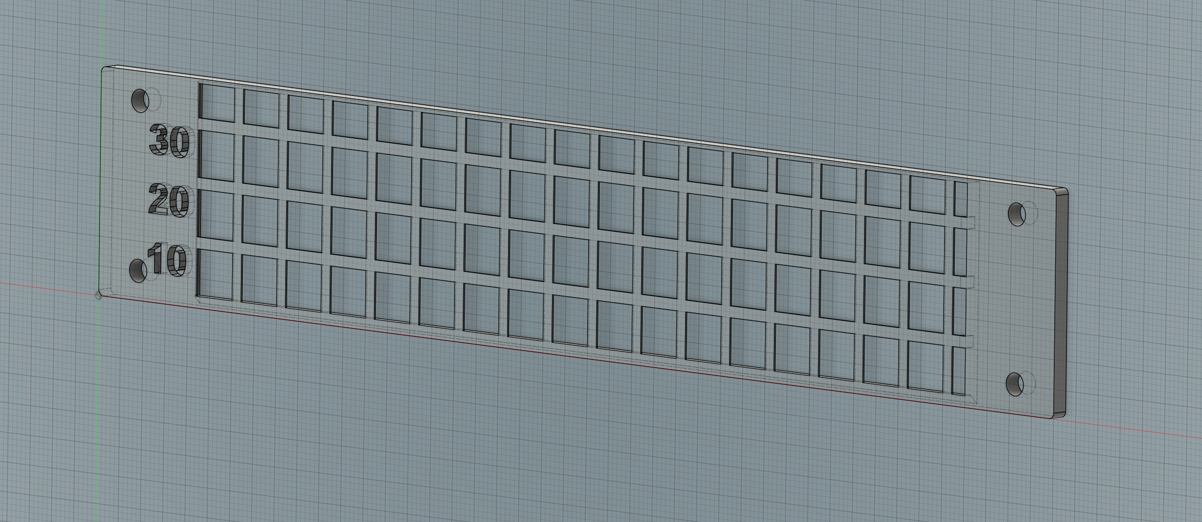The height and width of the screenshot is (522, 1202).
Task: Select the square cutout directly right of "30"
Action: [x=217, y=155]
